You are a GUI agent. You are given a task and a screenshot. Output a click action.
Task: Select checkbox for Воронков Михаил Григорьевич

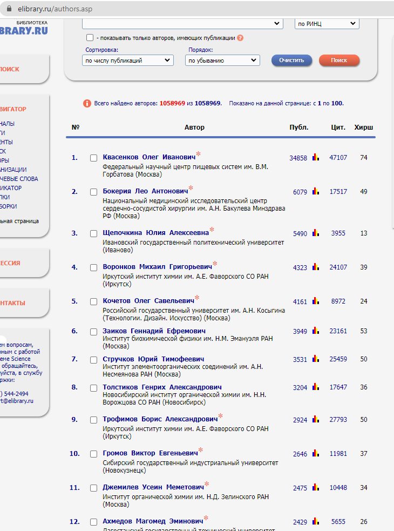[x=94, y=267]
